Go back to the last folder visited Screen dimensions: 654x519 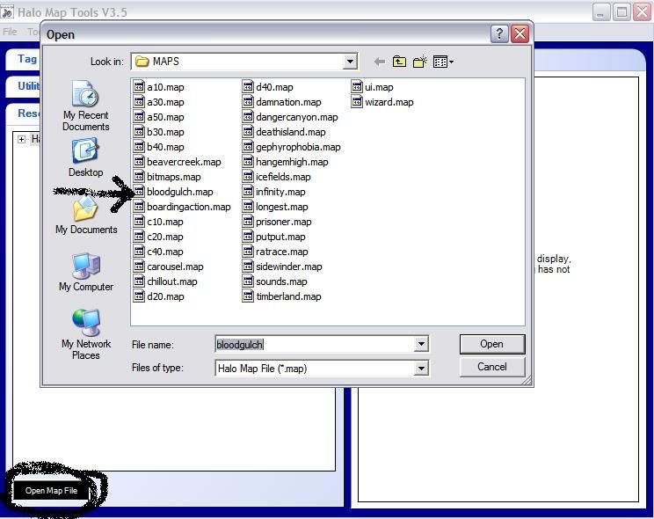click(379, 62)
